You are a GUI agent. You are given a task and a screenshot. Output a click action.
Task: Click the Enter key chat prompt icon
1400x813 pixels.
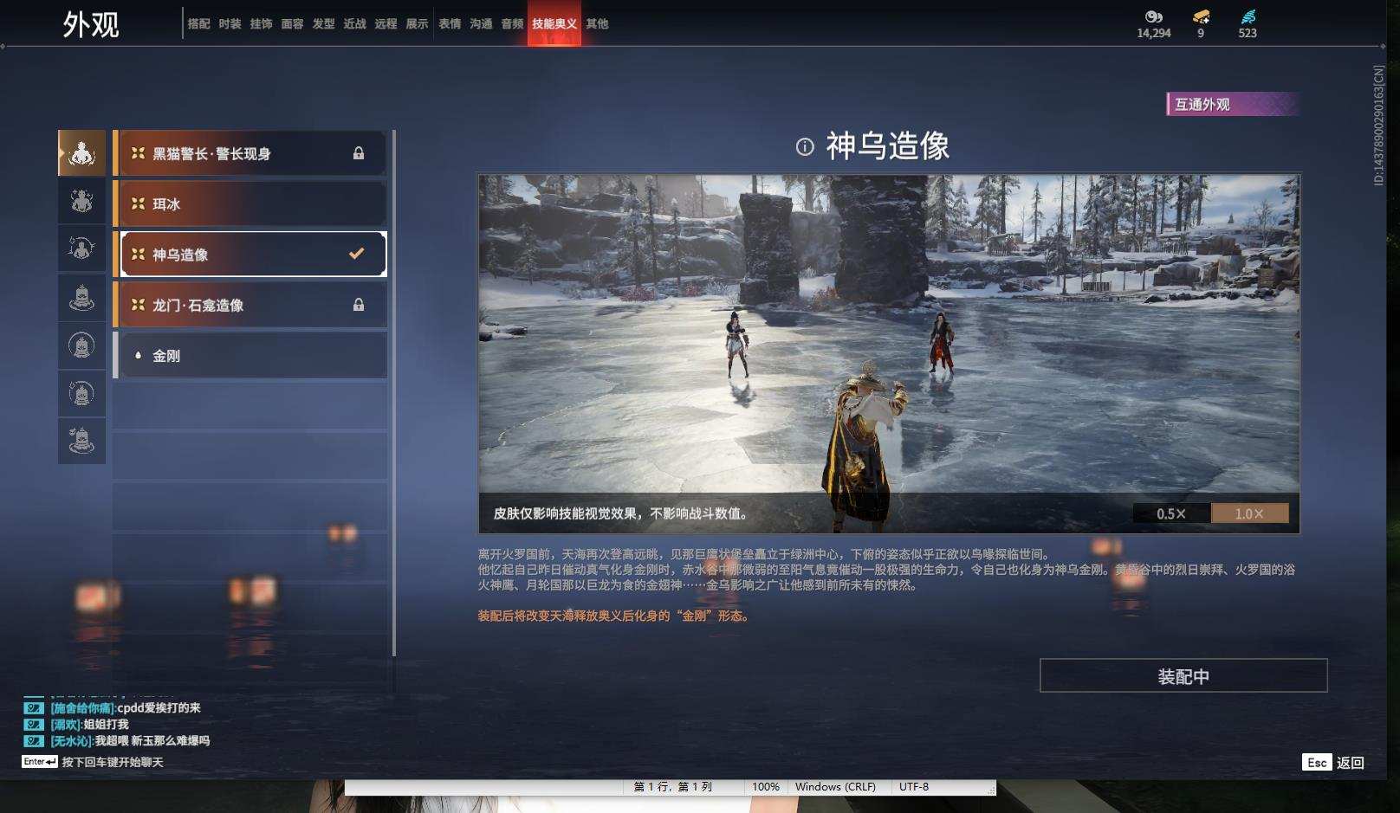pyautogui.click(x=40, y=762)
